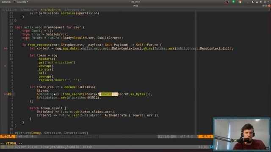Click .replace("Bearer ", "") line
271x152 pixels.
[x=59, y=80]
